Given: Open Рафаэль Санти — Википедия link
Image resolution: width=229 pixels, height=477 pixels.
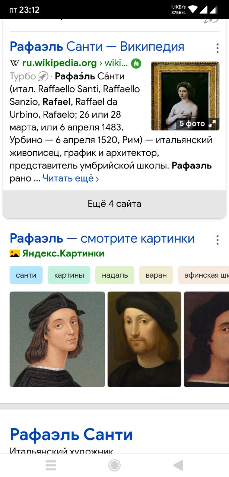Looking at the screenshot, I should pyautogui.click(x=97, y=47).
